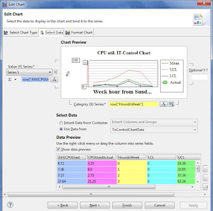
Task: Click the Edit Chart title bar icon
Action: [x=5, y=4]
